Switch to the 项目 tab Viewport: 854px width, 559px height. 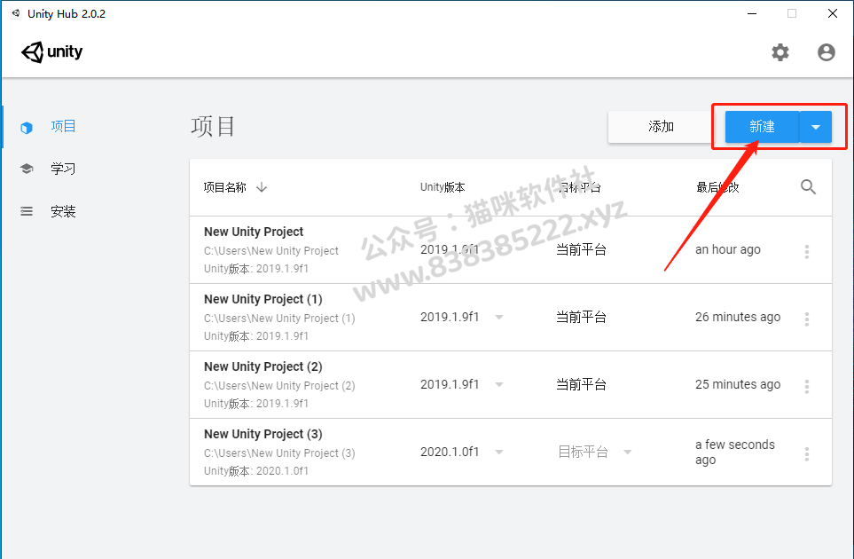point(63,126)
